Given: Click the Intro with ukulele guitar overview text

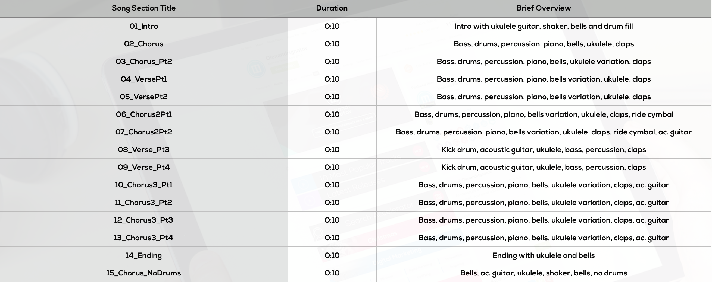Looking at the screenshot, I should coord(544,27).
